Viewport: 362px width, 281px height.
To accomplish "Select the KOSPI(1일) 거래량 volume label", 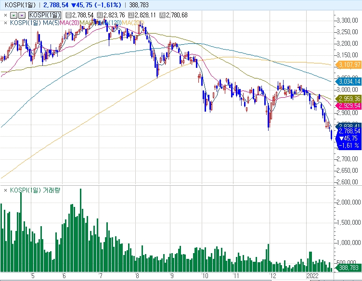I will (x=35, y=190).
